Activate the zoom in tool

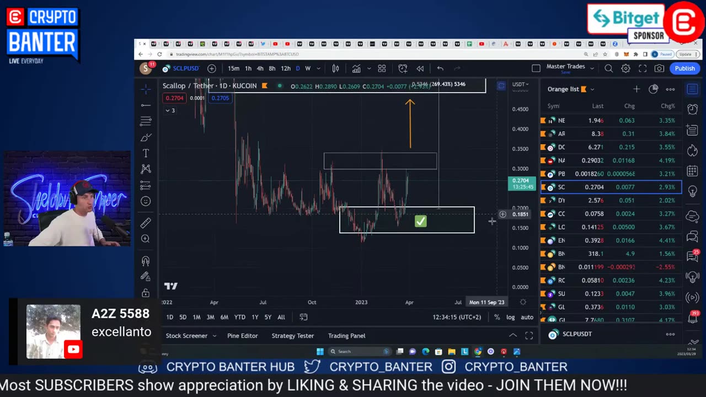coord(146,239)
